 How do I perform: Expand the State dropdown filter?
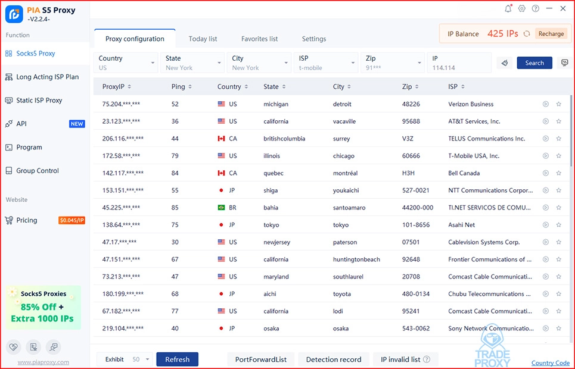192,62
